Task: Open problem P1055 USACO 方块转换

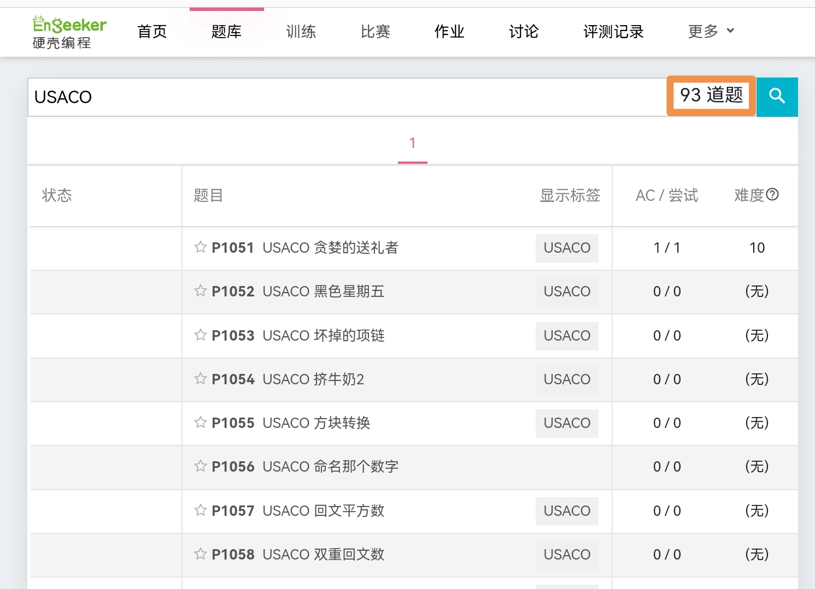Action: 291,423
